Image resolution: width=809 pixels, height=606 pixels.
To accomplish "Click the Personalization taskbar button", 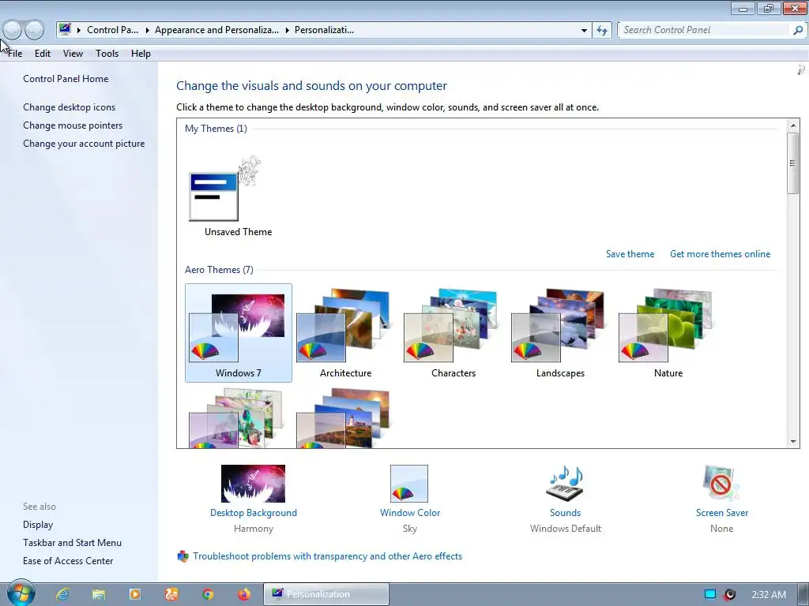I will [326, 594].
